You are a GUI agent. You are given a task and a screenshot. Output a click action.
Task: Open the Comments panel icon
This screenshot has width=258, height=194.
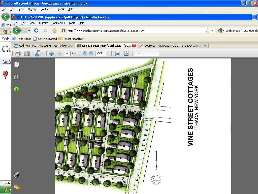point(17,187)
